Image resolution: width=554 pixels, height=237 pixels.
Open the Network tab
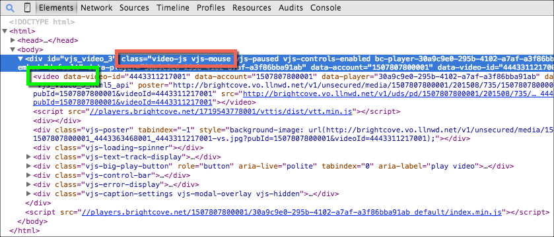pos(96,7)
